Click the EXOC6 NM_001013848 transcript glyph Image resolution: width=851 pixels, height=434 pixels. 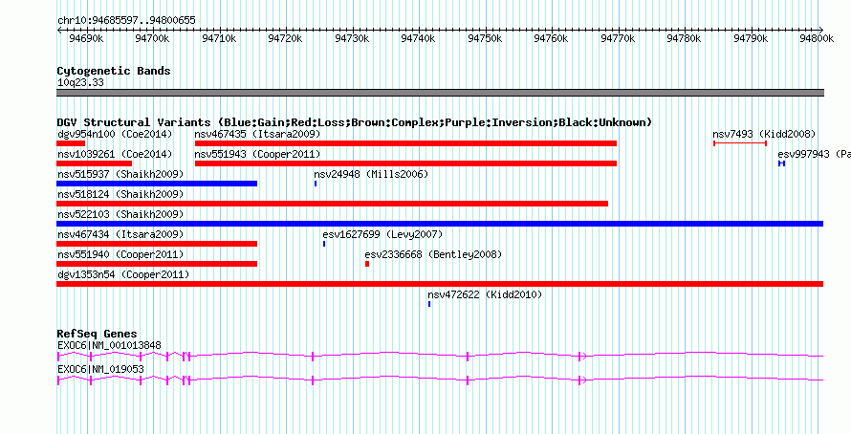point(440,356)
